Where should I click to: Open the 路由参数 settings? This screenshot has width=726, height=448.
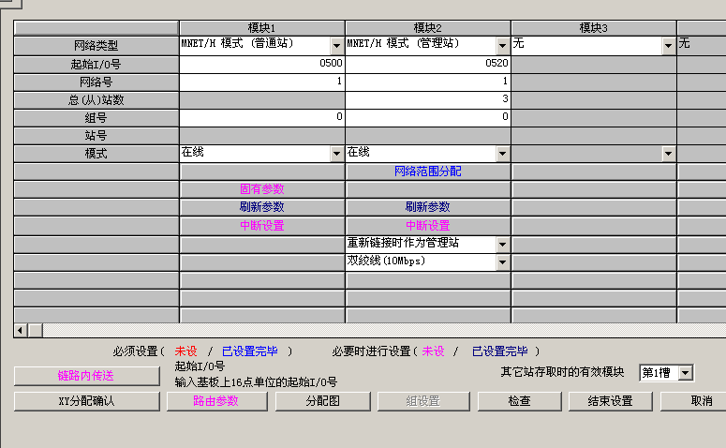point(216,401)
